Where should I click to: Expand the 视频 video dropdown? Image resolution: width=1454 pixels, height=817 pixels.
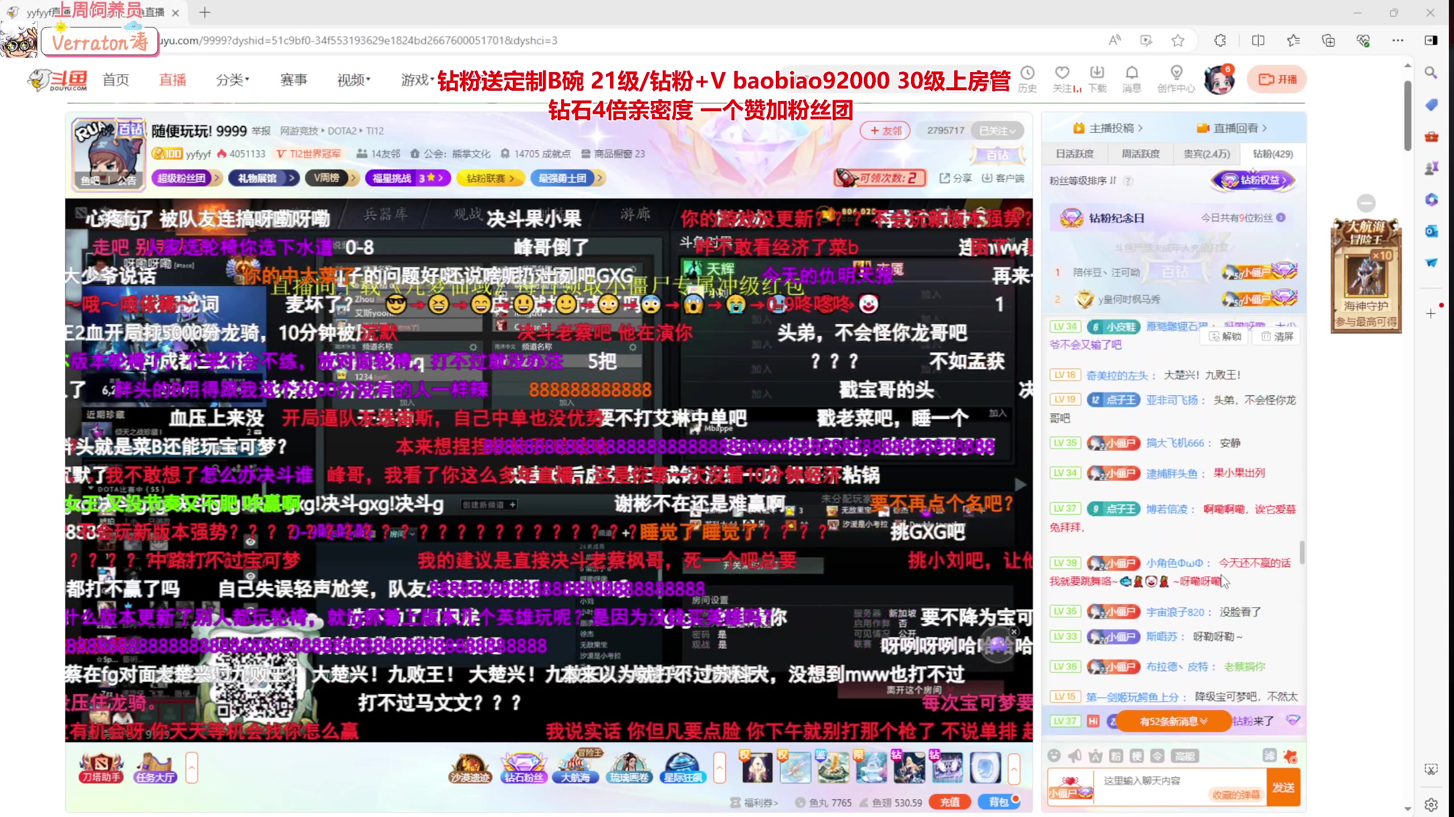353,80
